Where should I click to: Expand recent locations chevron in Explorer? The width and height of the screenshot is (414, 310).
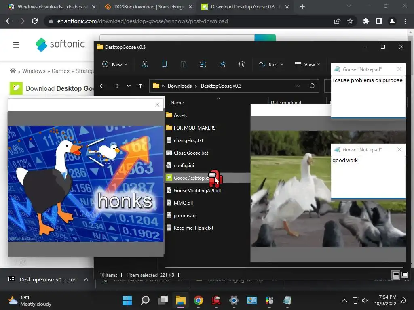point(129,86)
